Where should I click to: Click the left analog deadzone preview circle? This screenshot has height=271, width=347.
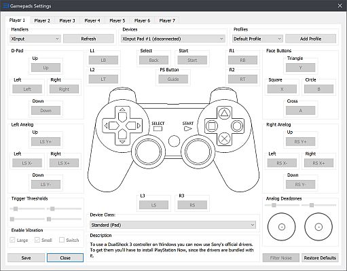(x=282, y=227)
